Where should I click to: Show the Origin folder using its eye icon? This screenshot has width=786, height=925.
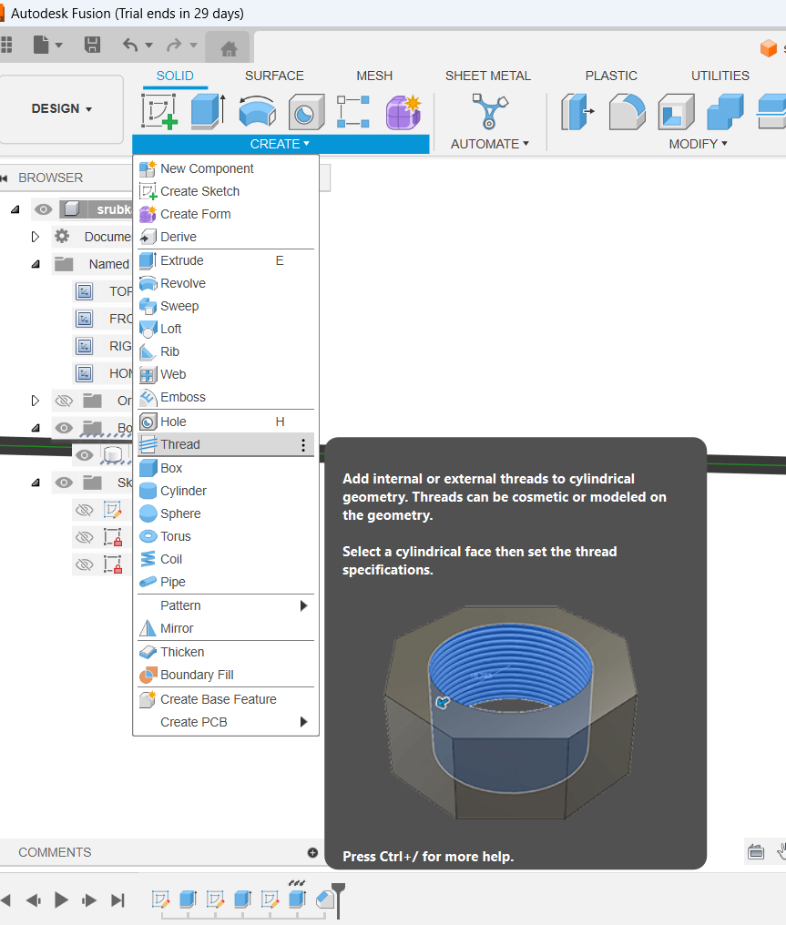pyautogui.click(x=64, y=402)
